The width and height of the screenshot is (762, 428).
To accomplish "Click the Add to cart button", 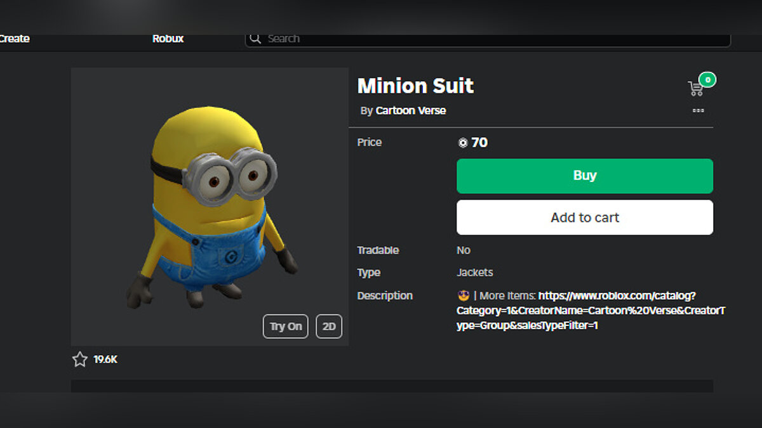I will 584,217.
